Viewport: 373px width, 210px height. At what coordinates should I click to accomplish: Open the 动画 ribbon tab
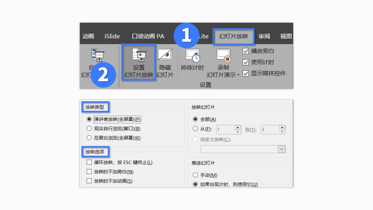coord(88,36)
